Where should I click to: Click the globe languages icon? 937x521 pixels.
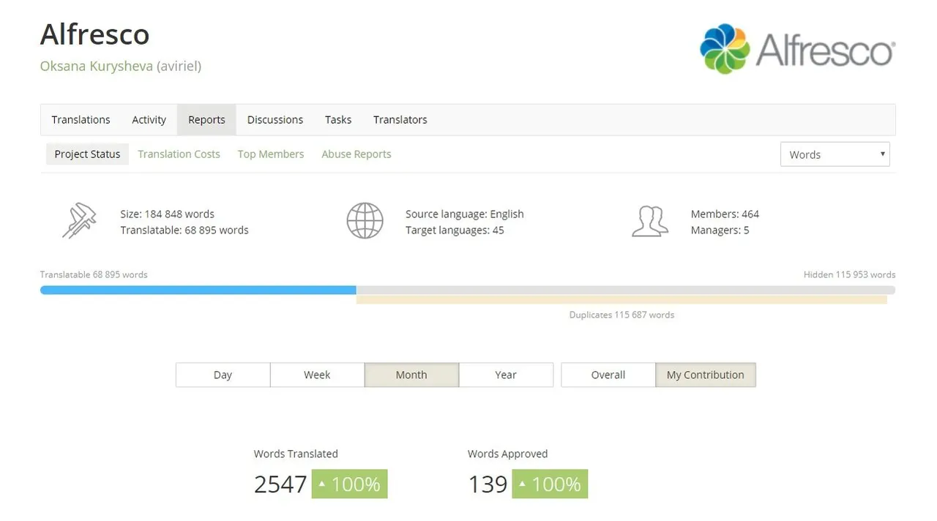coord(365,221)
